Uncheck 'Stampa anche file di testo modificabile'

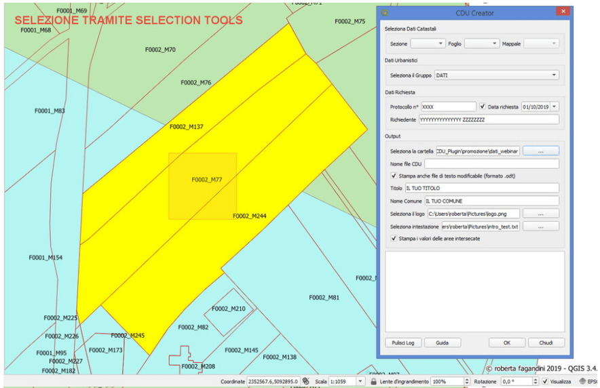click(394, 176)
